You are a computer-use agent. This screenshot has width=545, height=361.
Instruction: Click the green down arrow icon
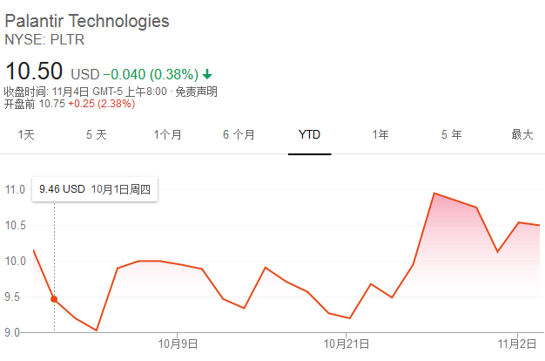[207, 73]
